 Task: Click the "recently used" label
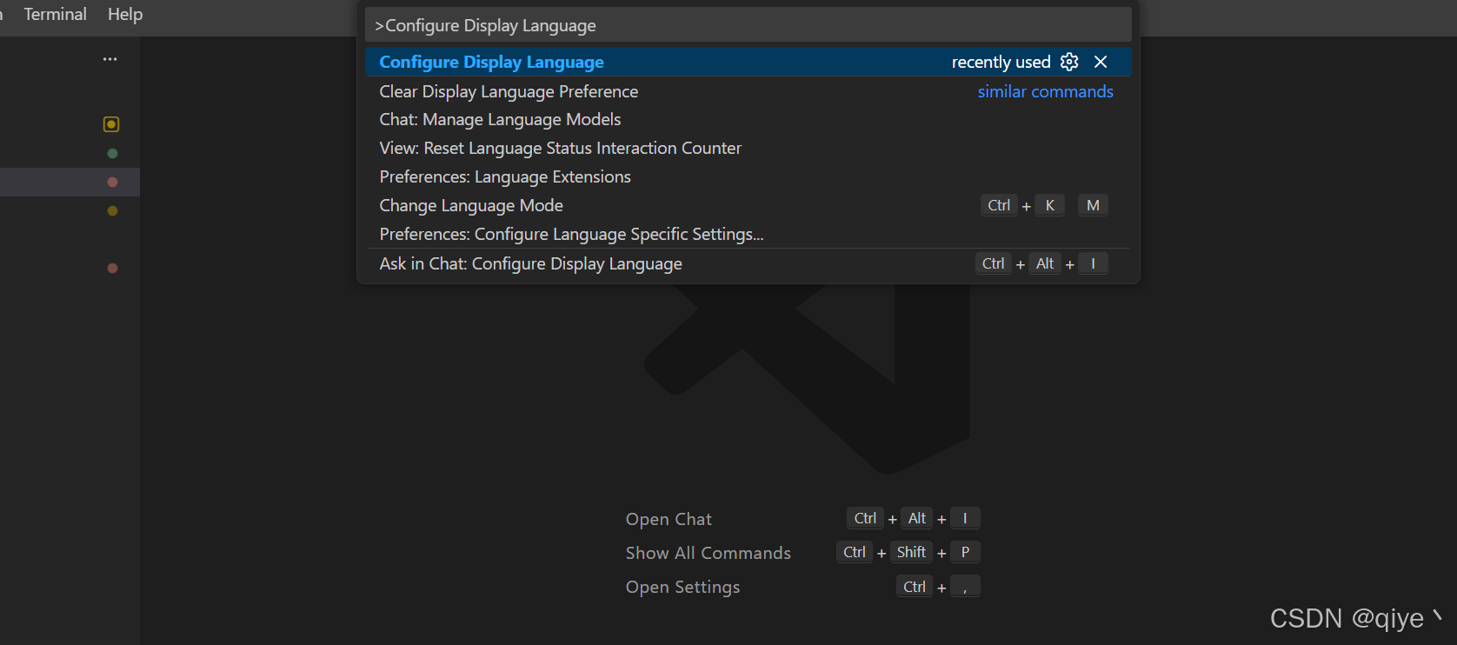click(x=1001, y=62)
